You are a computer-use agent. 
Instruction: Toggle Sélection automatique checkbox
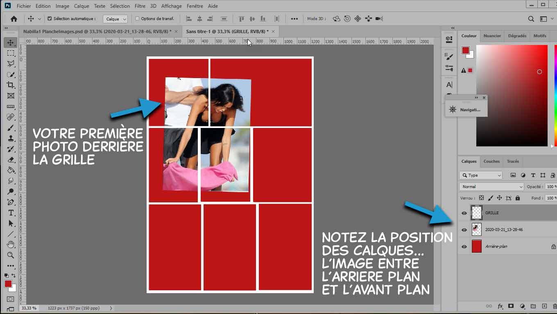50,19
